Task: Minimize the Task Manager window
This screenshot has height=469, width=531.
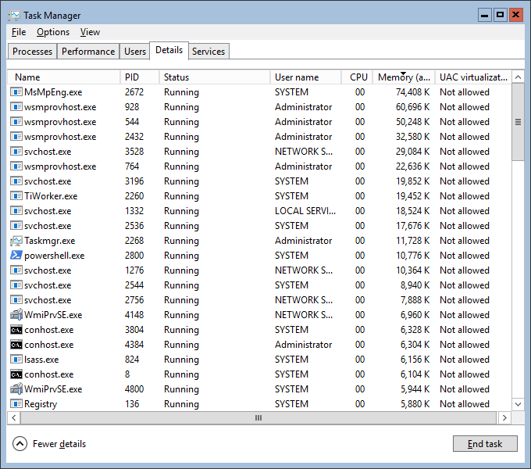Action: pyautogui.click(x=485, y=16)
